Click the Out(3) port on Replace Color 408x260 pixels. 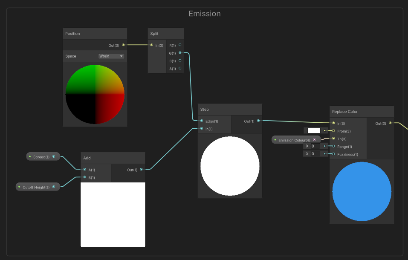(x=390, y=123)
